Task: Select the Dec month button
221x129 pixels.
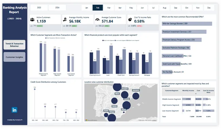Action: [x=209, y=8]
